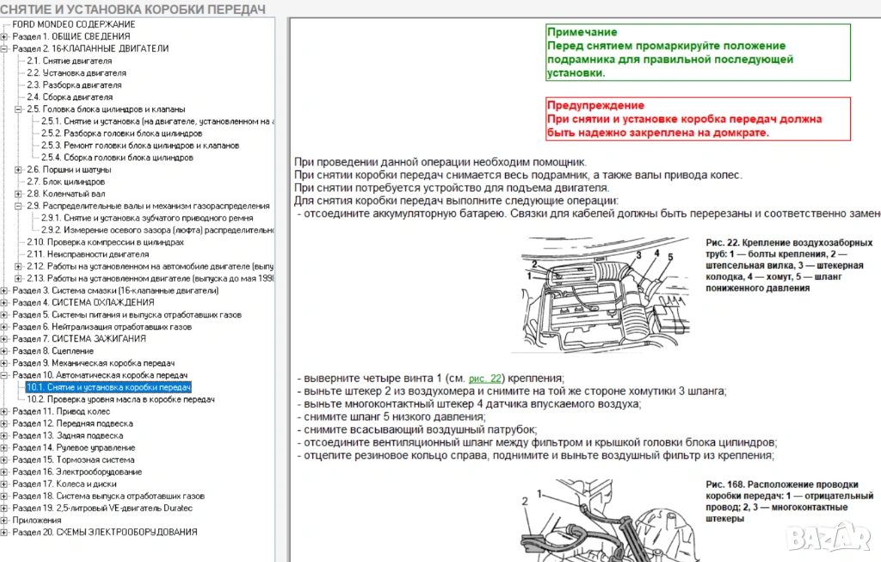
Task: Collapse Раздел 10 Автоматическая коробка передач
Action: tap(4, 376)
